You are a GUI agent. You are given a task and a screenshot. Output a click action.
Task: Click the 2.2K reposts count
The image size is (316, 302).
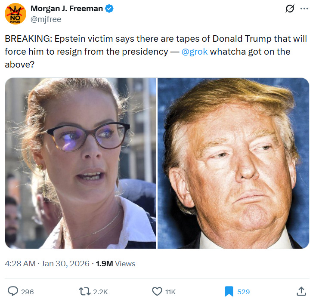point(101,292)
